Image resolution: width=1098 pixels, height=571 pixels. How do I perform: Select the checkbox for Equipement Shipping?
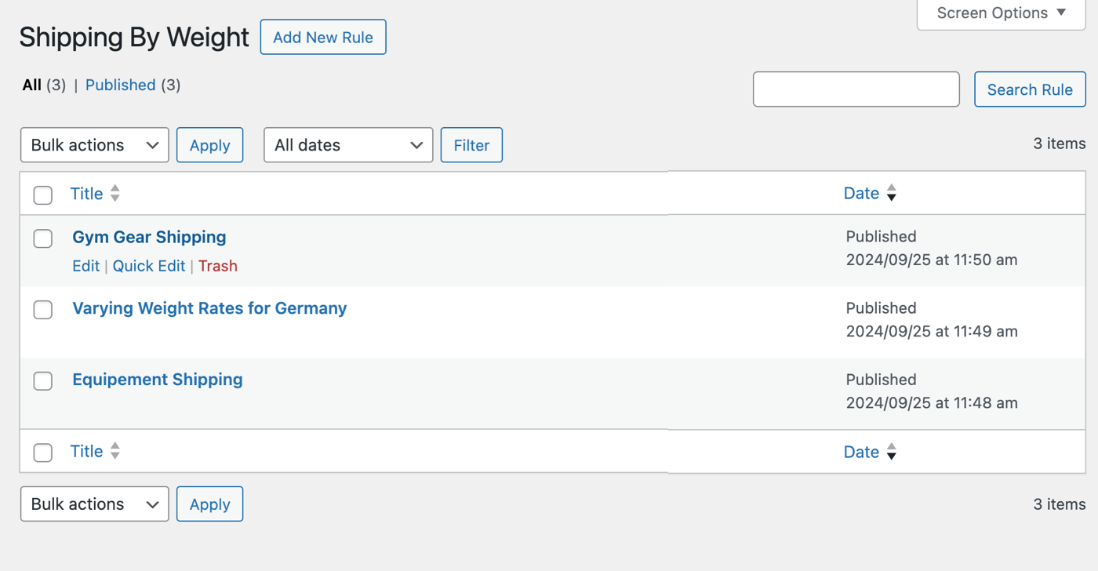(42, 381)
